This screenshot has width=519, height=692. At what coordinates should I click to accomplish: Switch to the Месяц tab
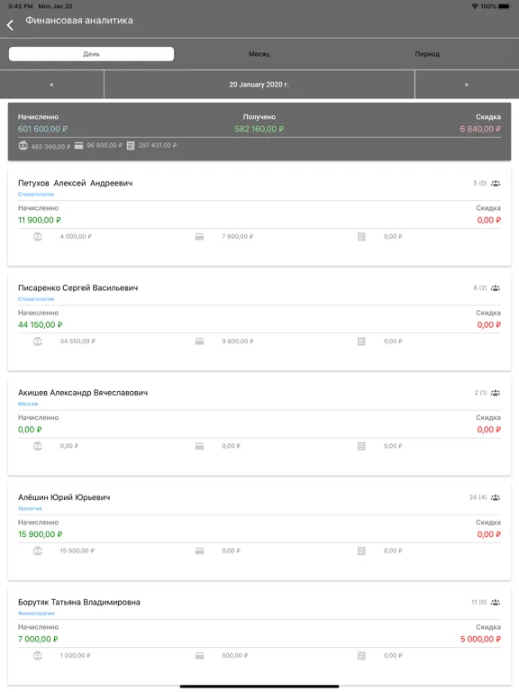pos(259,54)
